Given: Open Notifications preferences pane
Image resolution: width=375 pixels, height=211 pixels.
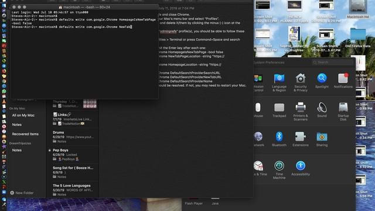Looking at the screenshot, I should coord(343,81).
